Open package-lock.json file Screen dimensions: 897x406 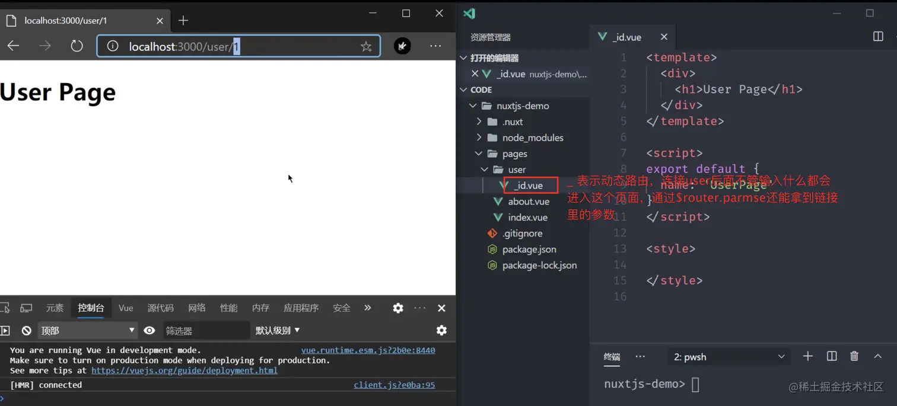click(539, 266)
